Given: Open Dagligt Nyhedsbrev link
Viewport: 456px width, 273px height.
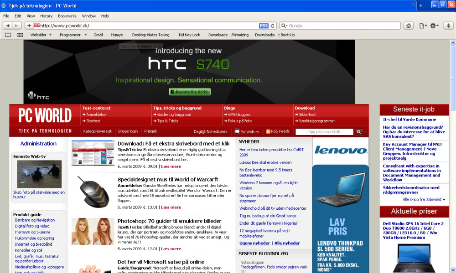Looking at the screenshot, I should [211, 131].
